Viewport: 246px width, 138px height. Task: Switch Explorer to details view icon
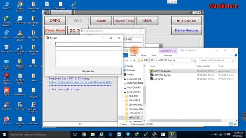(231, 124)
